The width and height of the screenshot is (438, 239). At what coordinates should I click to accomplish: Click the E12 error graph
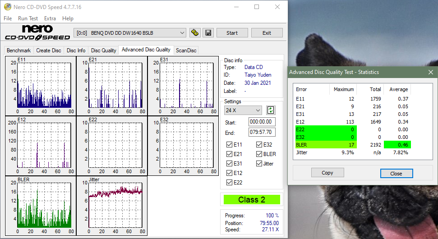click(41, 146)
